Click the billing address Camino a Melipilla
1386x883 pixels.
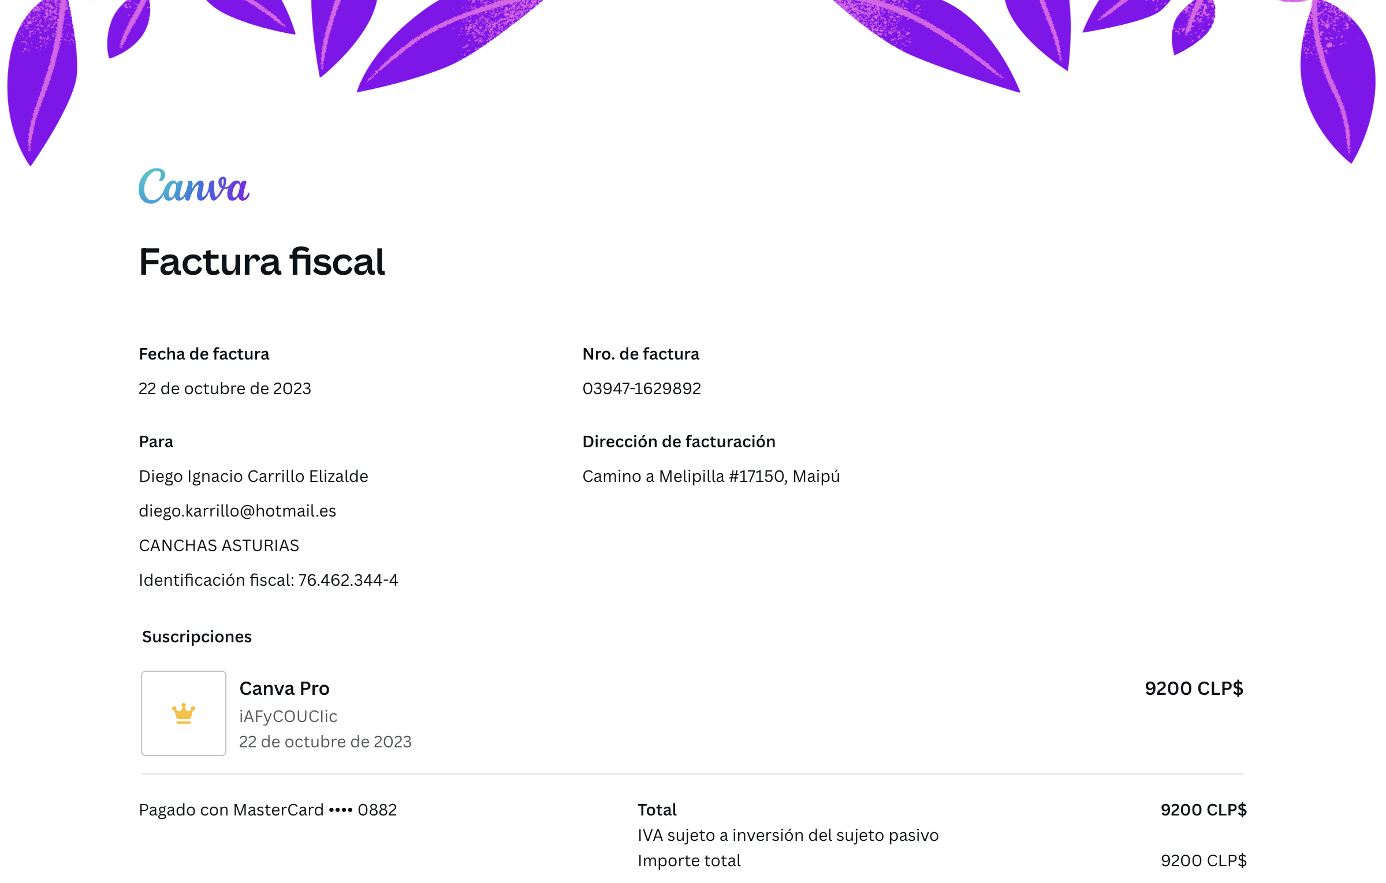pyautogui.click(x=711, y=476)
